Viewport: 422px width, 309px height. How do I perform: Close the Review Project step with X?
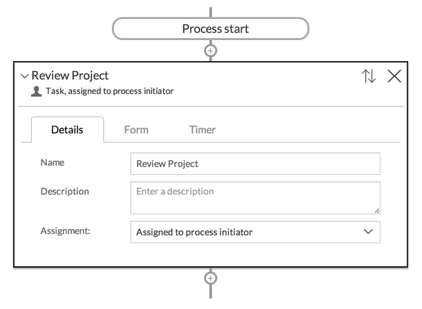tap(395, 77)
